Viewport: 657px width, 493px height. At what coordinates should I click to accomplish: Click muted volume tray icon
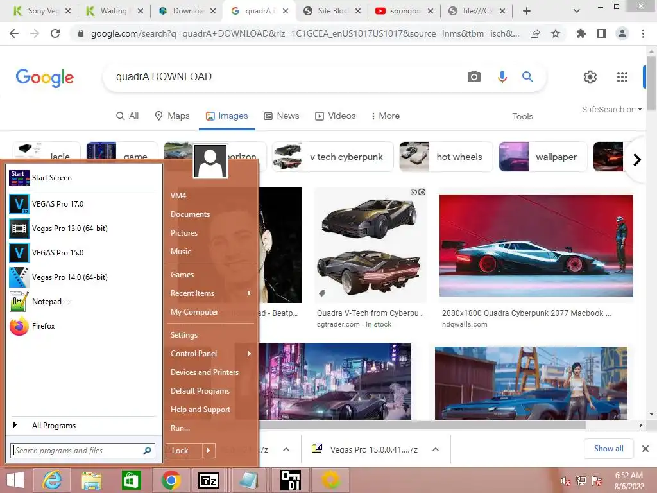tap(565, 481)
